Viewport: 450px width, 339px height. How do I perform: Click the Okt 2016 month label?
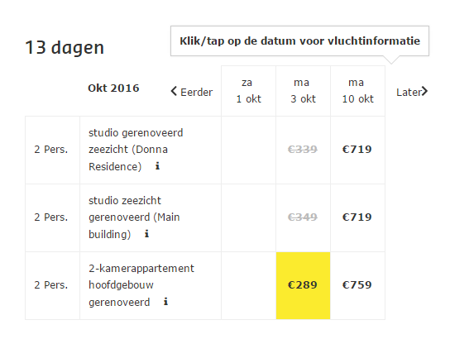(113, 88)
